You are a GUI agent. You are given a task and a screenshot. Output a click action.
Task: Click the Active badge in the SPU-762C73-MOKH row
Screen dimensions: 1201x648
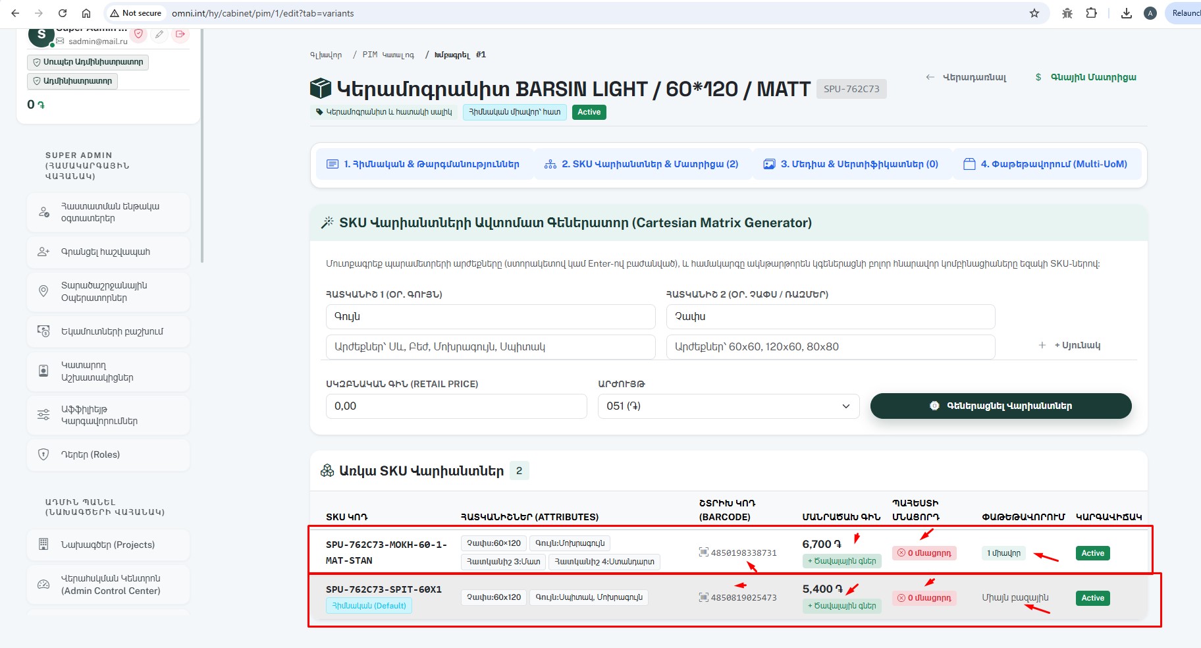click(1093, 553)
